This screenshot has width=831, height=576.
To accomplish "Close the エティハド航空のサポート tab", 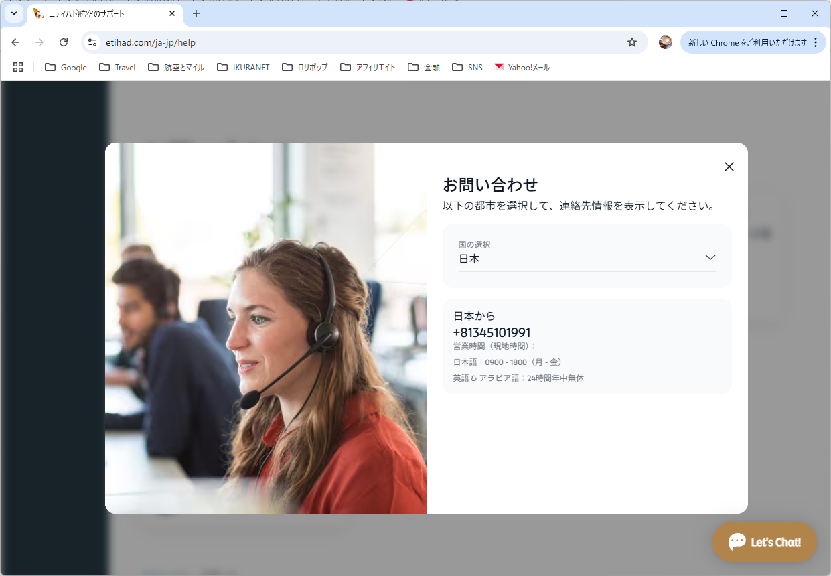I will coord(172,13).
